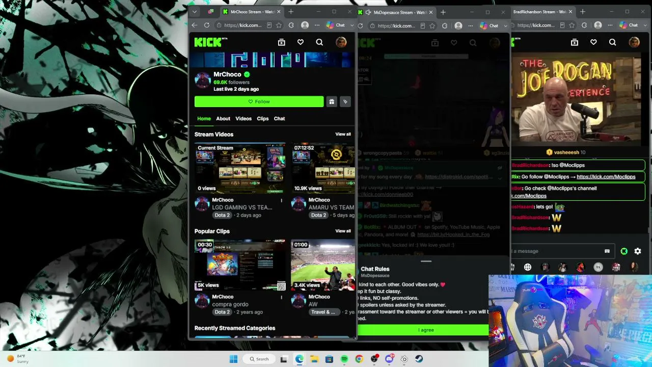Select the globe emote category below the chat box
This screenshot has height=367, width=652.
point(528,267)
